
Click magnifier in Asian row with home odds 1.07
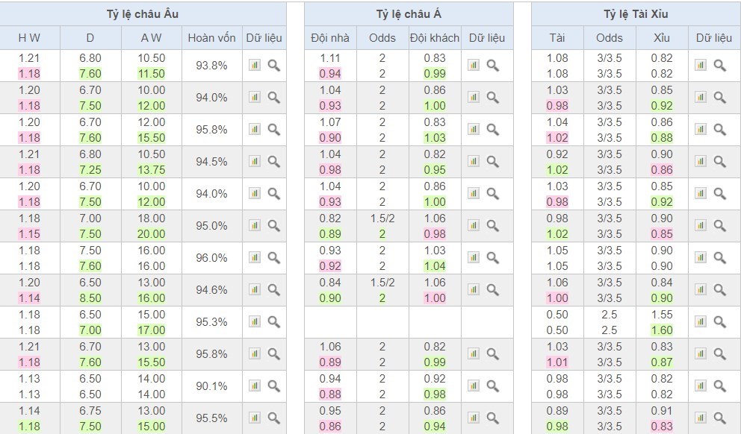pyautogui.click(x=492, y=130)
